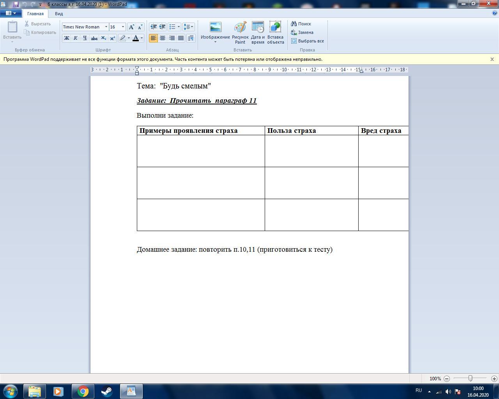Open the font size dropdown showing 16
Screen dimensions: 499x399
123,27
